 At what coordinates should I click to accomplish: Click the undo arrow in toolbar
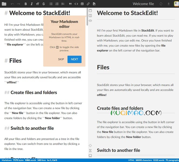(x=12, y=4)
